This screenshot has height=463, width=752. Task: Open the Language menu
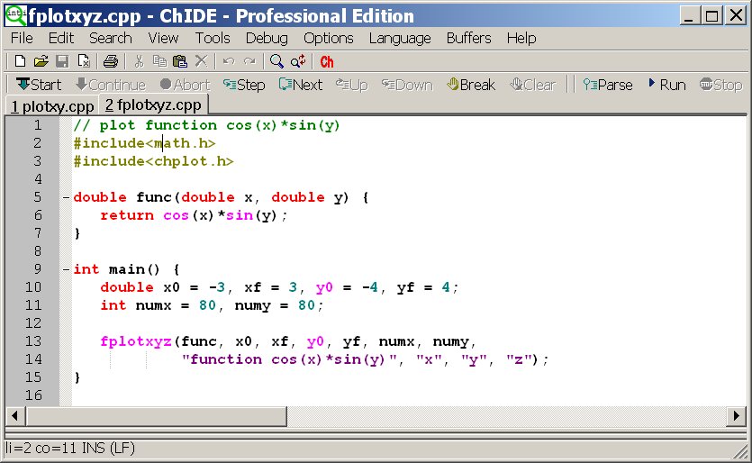[x=400, y=38]
